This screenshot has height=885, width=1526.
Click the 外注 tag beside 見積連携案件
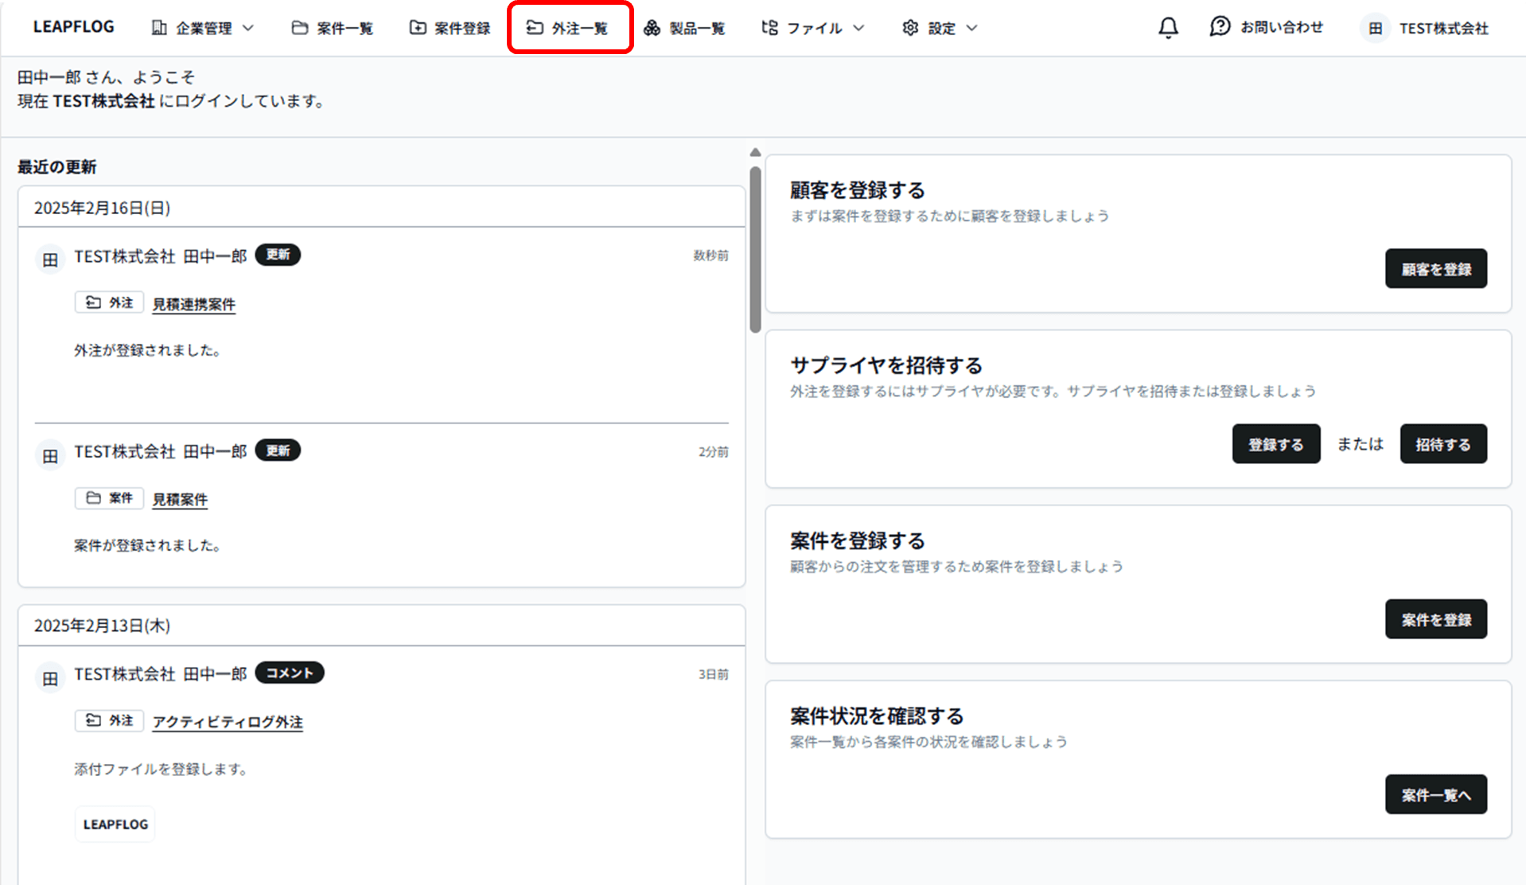coord(109,302)
